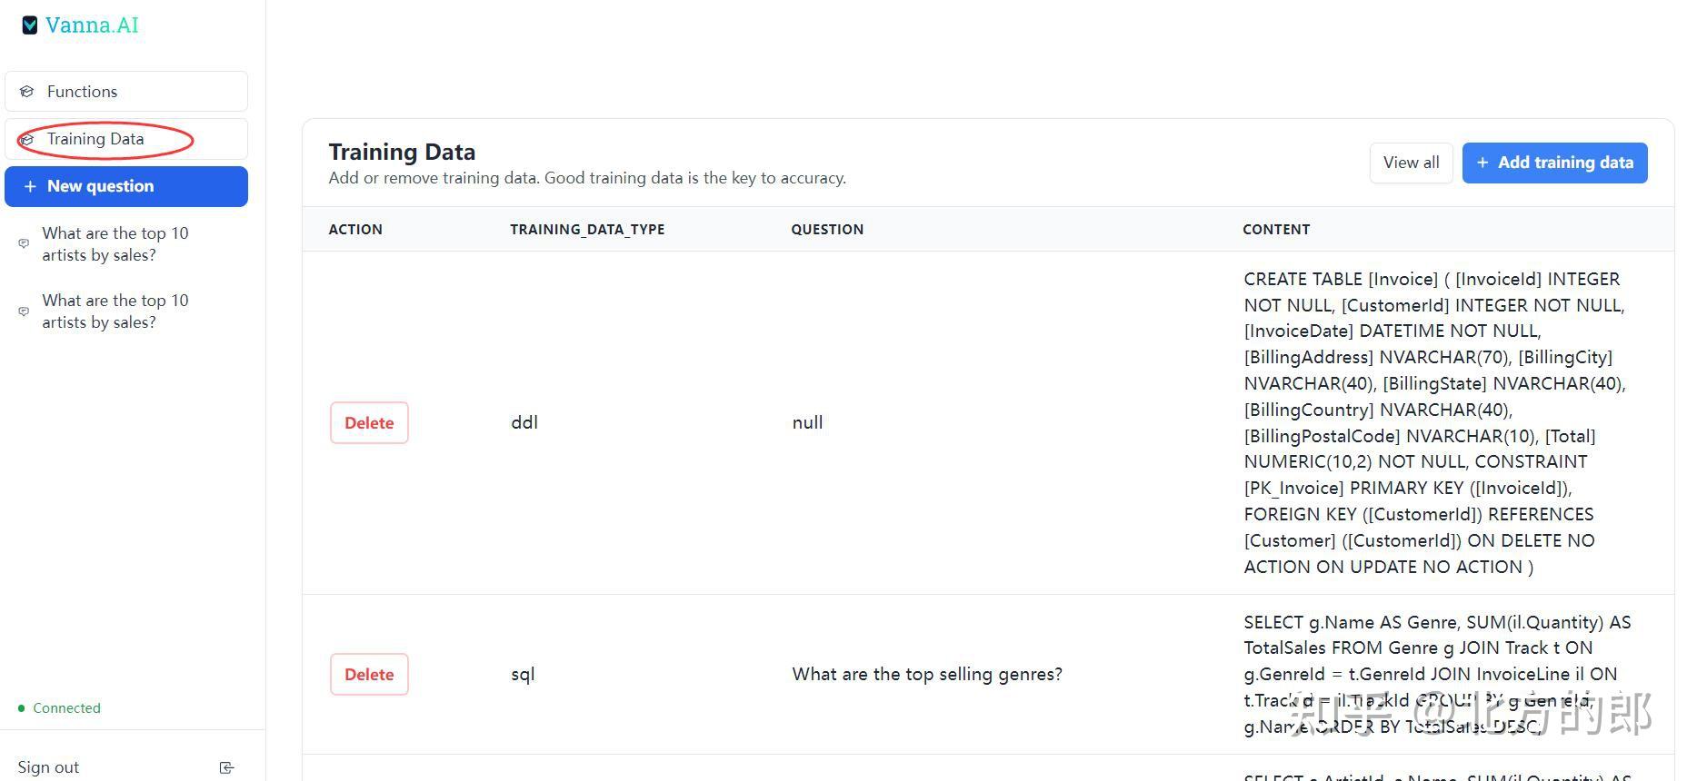Click the Training Data sidebar icon

pyautogui.click(x=27, y=140)
